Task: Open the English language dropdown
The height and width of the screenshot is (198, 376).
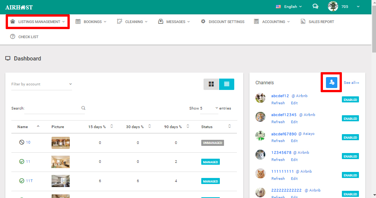Action: point(289,7)
